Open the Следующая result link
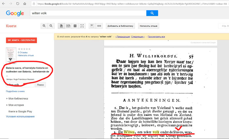The width and height of the screenshot is (229, 139). coord(138,37)
